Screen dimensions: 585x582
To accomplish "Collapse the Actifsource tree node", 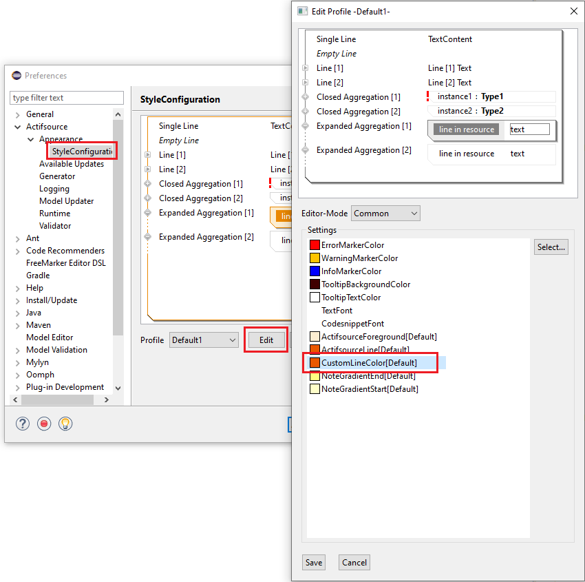I will [x=17, y=127].
